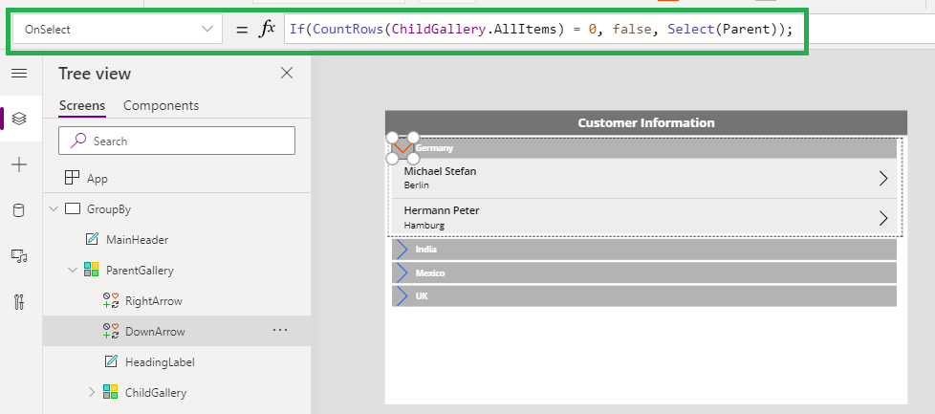Select the Tree view layers icon
This screenshot has width=935, height=414.
coord(19,119)
